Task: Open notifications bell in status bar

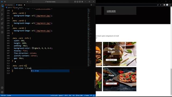Action: (x=94, y=95)
